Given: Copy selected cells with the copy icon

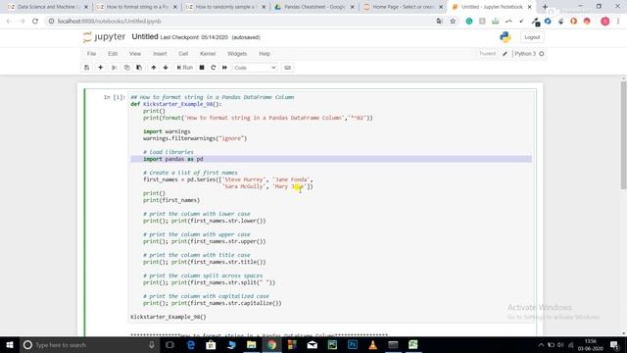Looking at the screenshot, I should (x=126, y=68).
